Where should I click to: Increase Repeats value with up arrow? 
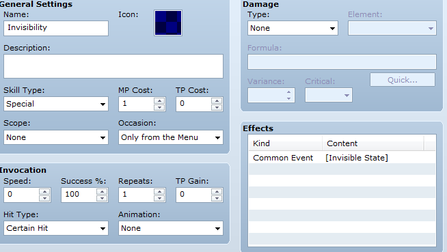pyautogui.click(x=159, y=192)
